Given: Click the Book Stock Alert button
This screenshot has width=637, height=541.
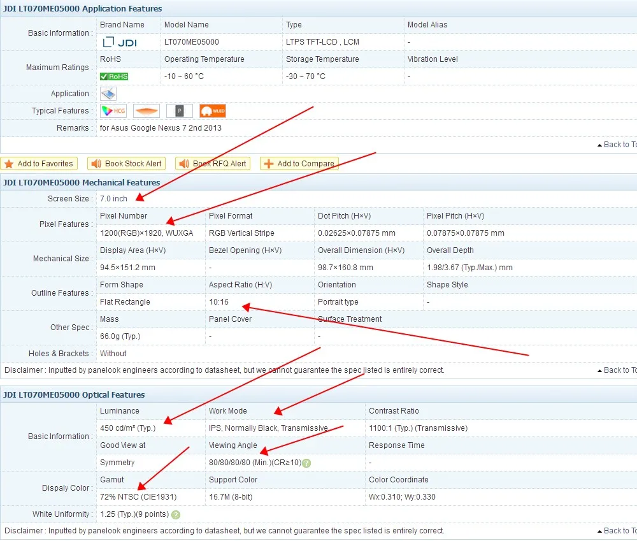Looking at the screenshot, I should point(126,164).
